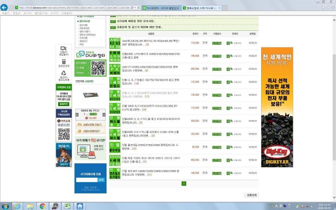Open the 파일 menu in the menu bar
Screen dimensions: 336x210
point(5,13)
